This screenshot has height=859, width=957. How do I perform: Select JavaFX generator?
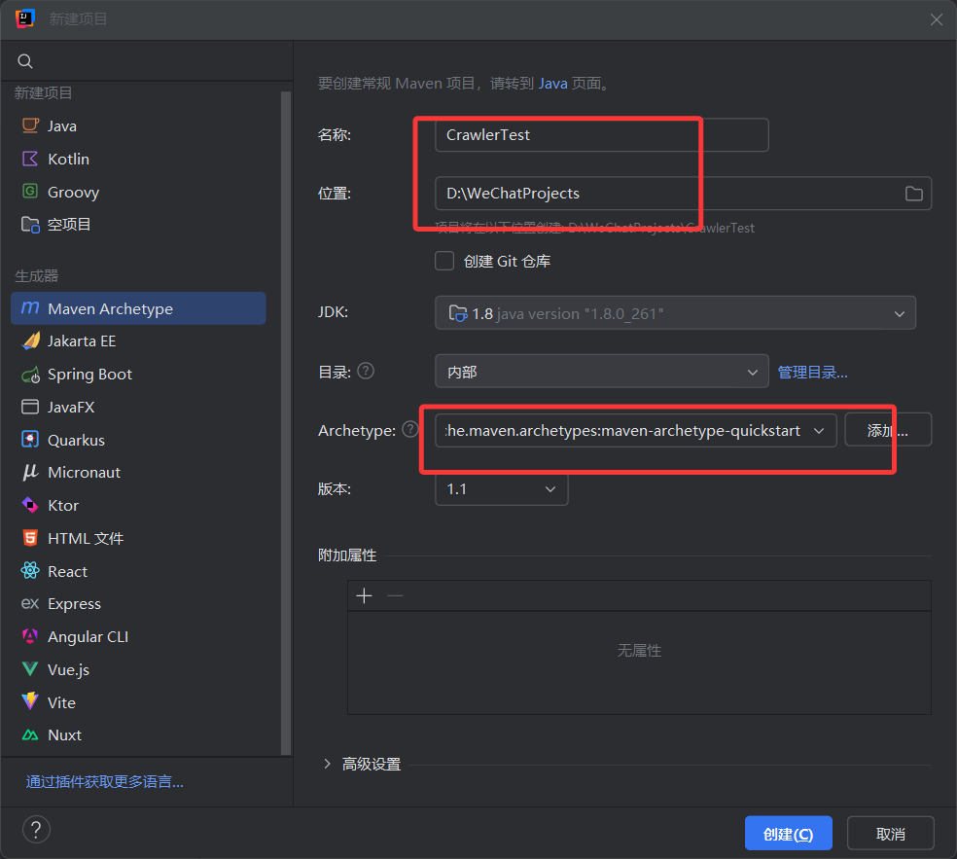(x=138, y=408)
